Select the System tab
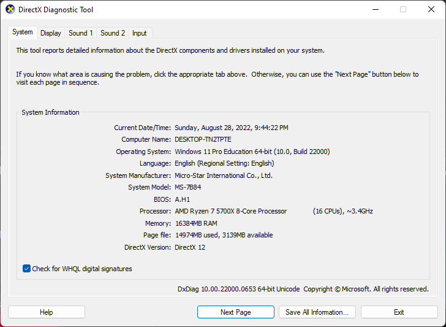The width and height of the screenshot is (446, 327). click(23, 33)
